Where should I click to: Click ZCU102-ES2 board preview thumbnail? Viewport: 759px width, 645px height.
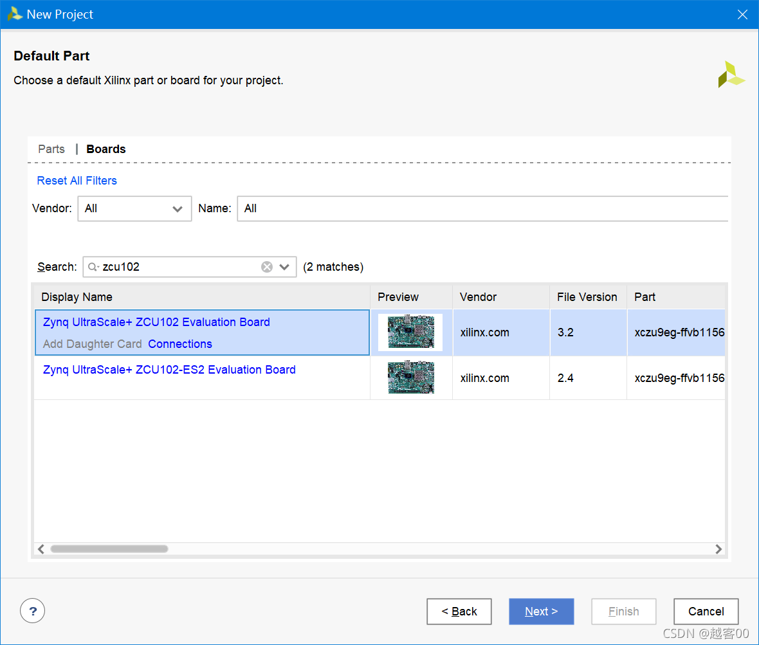[x=411, y=377]
